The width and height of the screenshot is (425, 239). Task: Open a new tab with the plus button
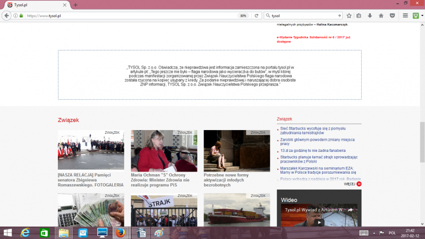click(x=75, y=5)
